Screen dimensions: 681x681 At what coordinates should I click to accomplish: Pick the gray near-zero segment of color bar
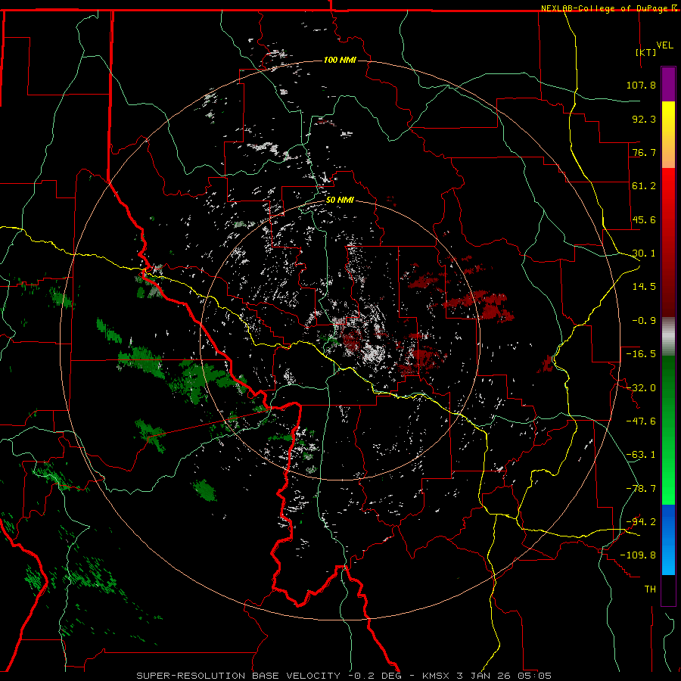pyautogui.click(x=668, y=336)
